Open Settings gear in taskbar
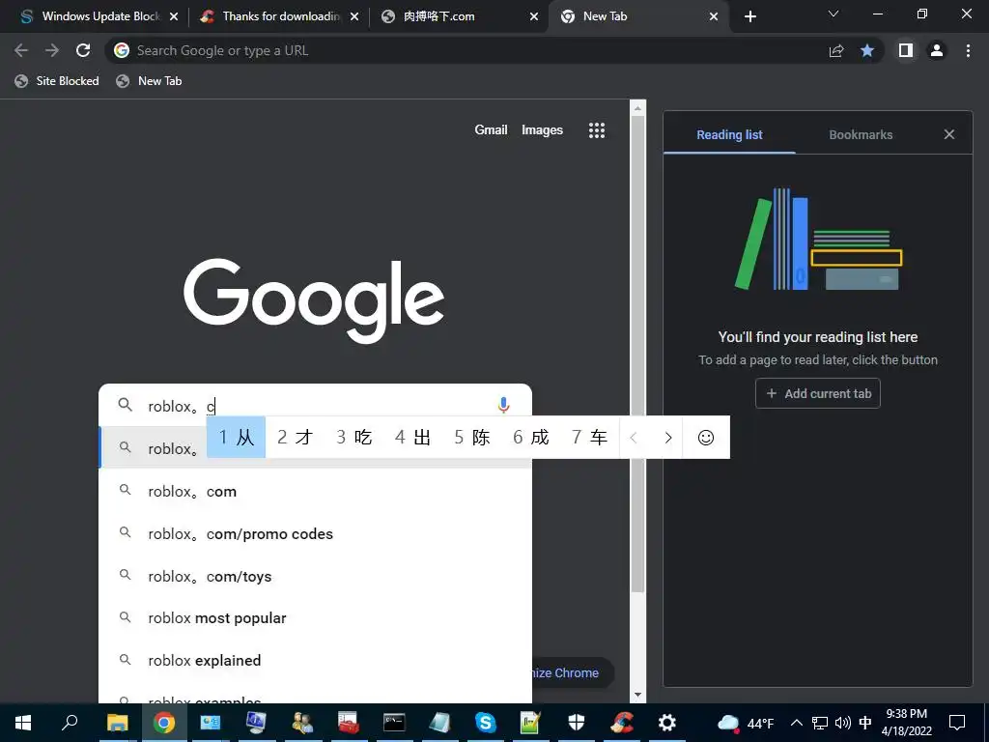This screenshot has width=989, height=742. [x=666, y=723]
